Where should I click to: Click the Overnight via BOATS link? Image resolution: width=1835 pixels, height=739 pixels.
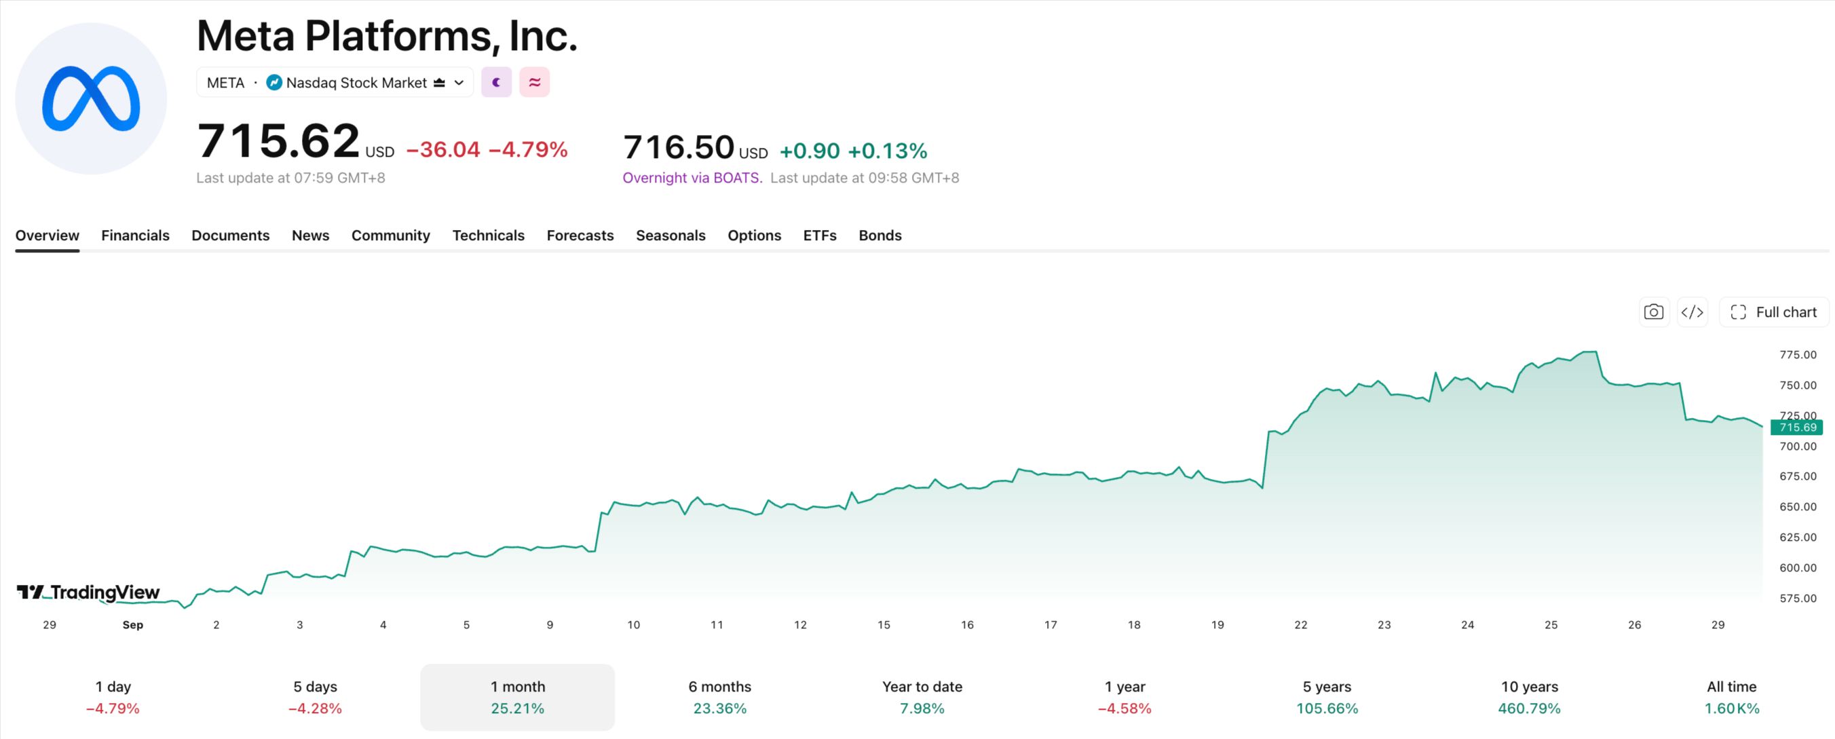[692, 177]
